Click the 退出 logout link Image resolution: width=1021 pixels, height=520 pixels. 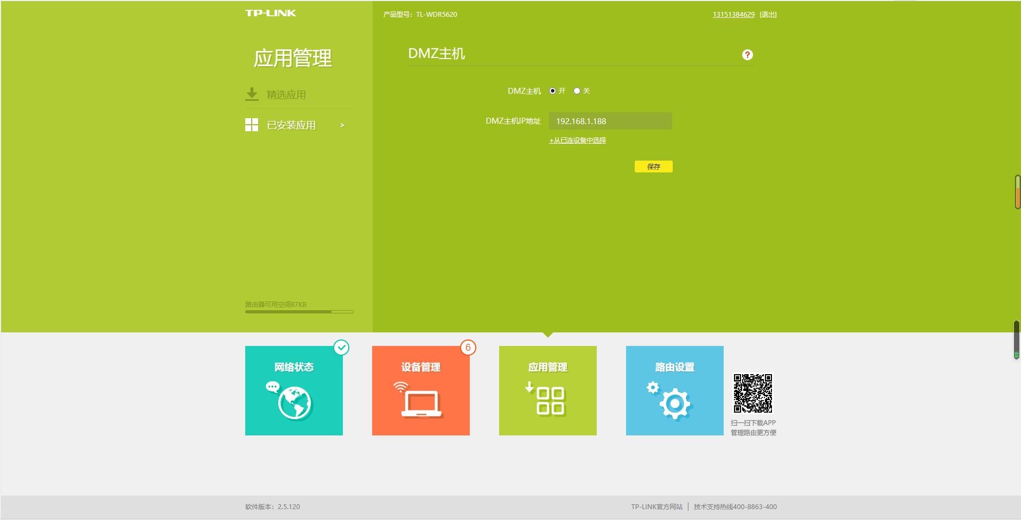click(x=768, y=15)
